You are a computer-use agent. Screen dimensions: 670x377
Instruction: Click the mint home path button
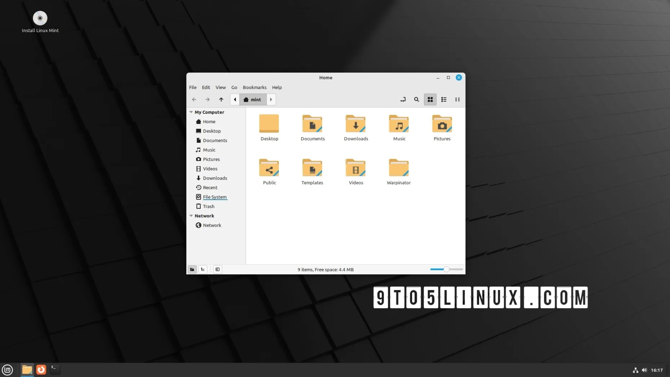point(253,99)
